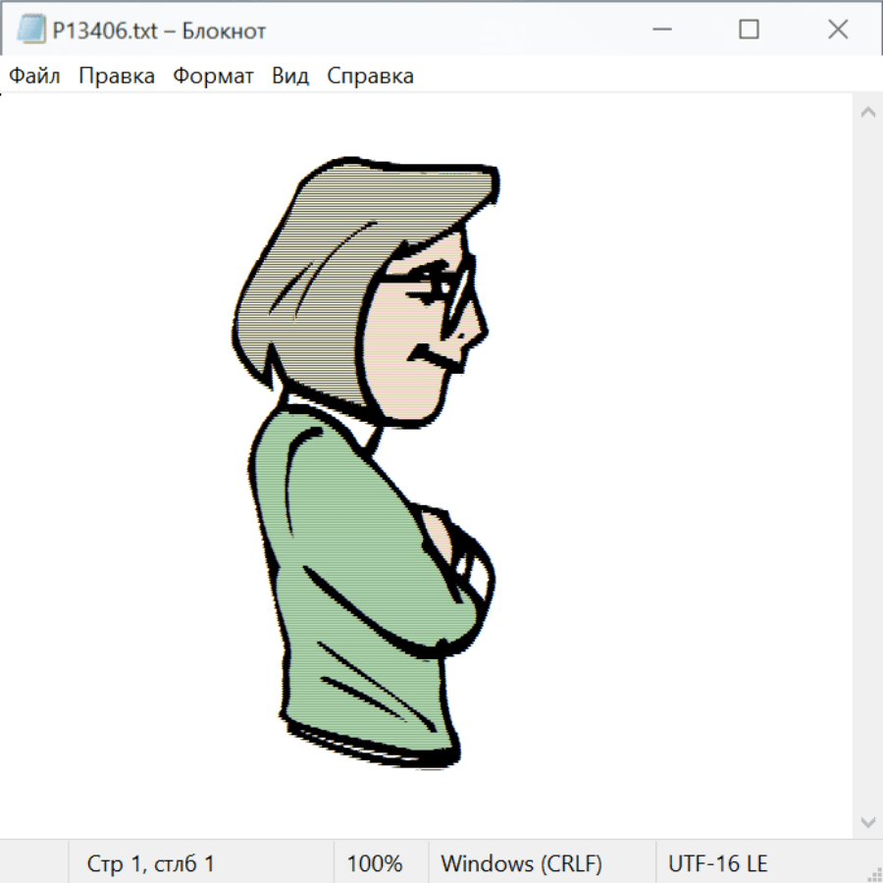Click the woman's crossed arms on the green sweater
Viewport: 883px width, 883px height.
pyautogui.click(x=446, y=569)
